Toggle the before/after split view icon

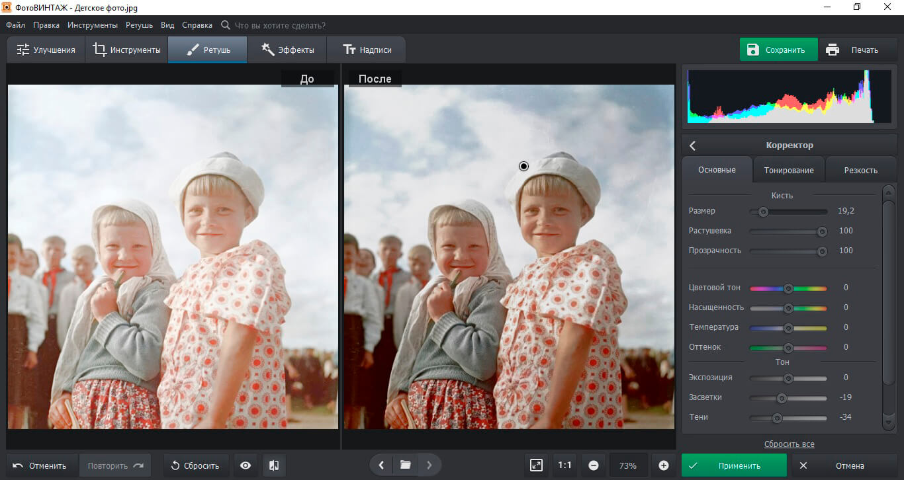[x=274, y=465]
